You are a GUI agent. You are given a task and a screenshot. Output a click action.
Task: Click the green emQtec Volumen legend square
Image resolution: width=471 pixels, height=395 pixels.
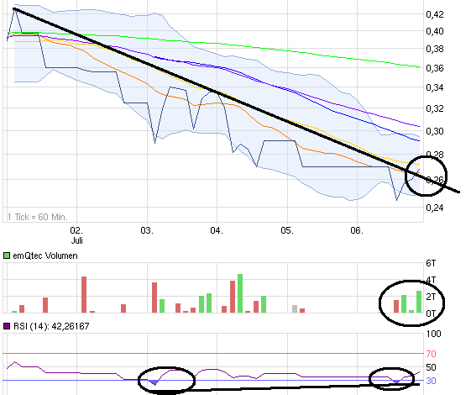click(x=7, y=255)
